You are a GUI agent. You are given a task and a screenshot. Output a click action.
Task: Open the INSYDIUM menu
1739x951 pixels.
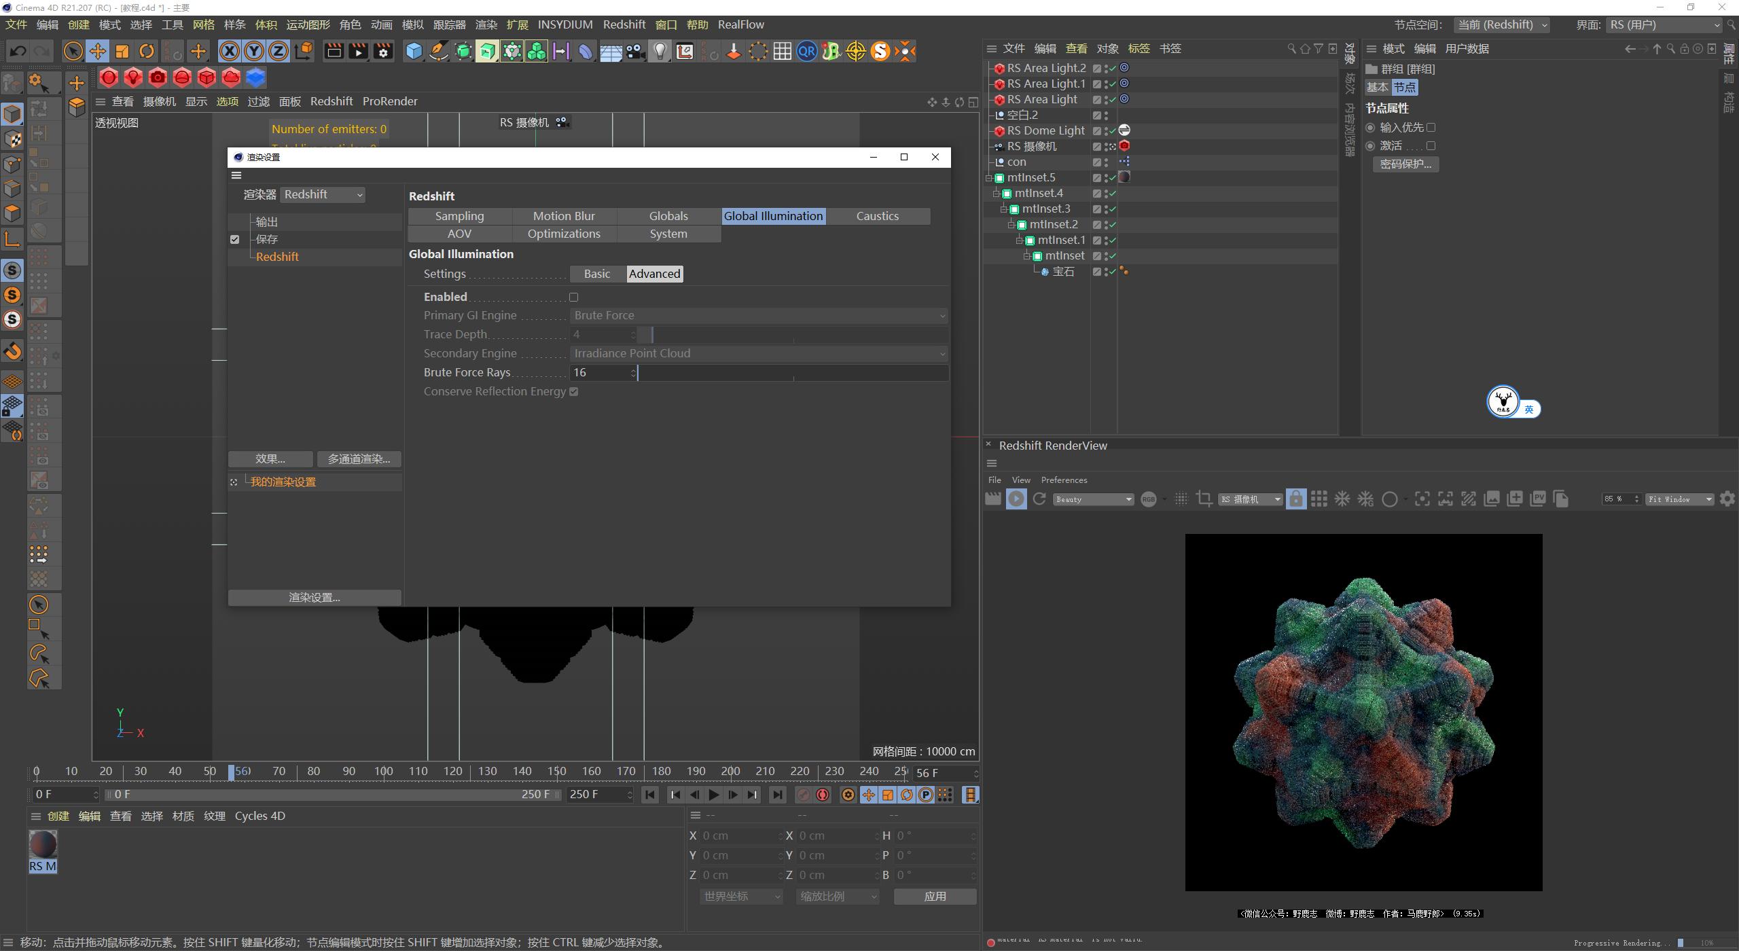point(565,24)
